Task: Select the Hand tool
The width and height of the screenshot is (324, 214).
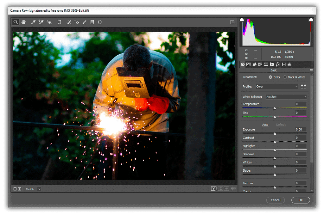Action: coord(23,22)
